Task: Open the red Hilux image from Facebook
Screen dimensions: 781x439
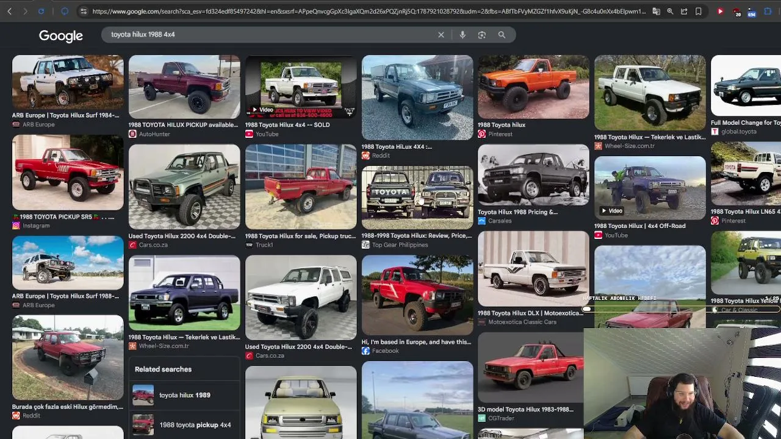Action: click(x=417, y=296)
